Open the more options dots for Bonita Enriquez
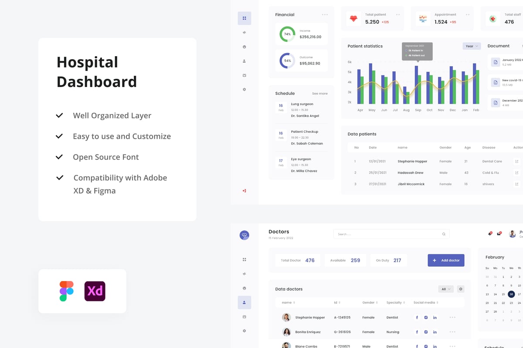This screenshot has width=523, height=348. tap(452, 332)
